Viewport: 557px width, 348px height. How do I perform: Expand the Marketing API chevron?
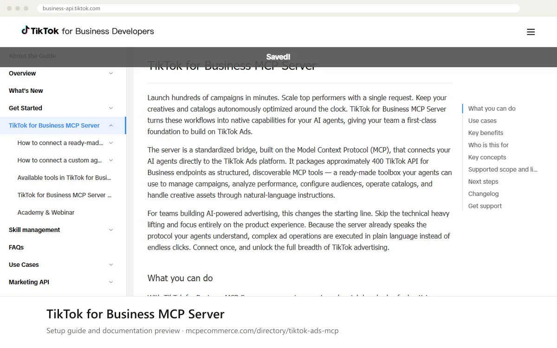(111, 282)
